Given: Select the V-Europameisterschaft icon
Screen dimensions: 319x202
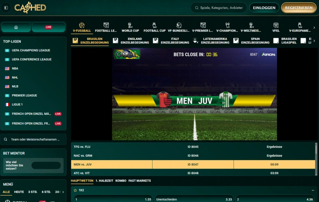Looking at the screenshot, I should tap(300, 25).
